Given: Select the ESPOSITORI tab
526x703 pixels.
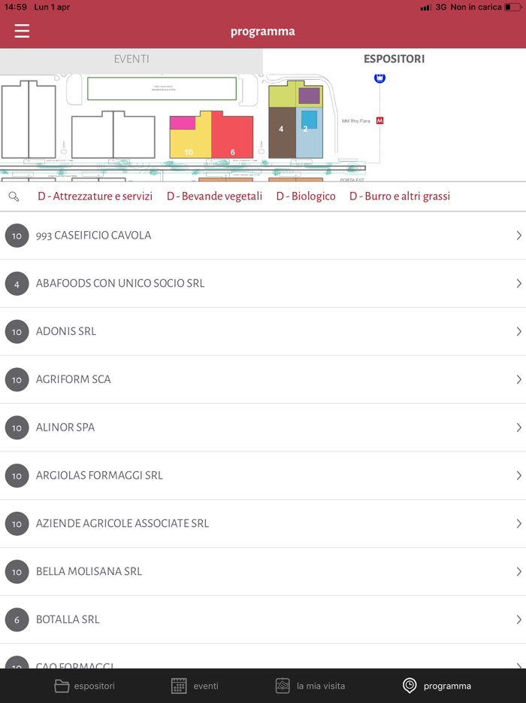Looking at the screenshot, I should click(394, 59).
